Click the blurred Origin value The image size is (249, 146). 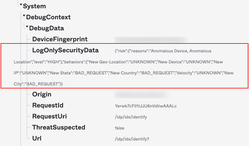pos(140,95)
